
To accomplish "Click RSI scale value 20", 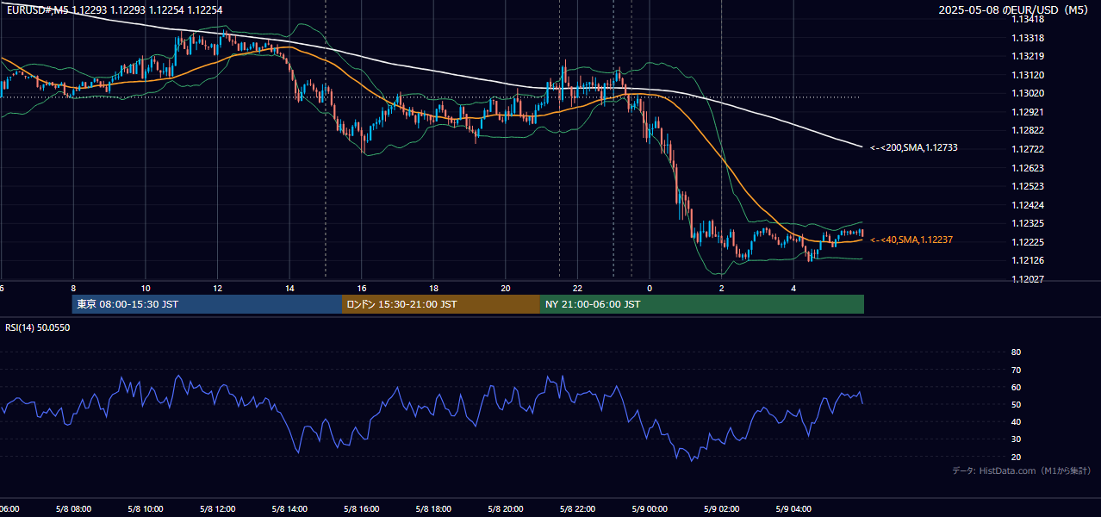I will tap(1016, 458).
